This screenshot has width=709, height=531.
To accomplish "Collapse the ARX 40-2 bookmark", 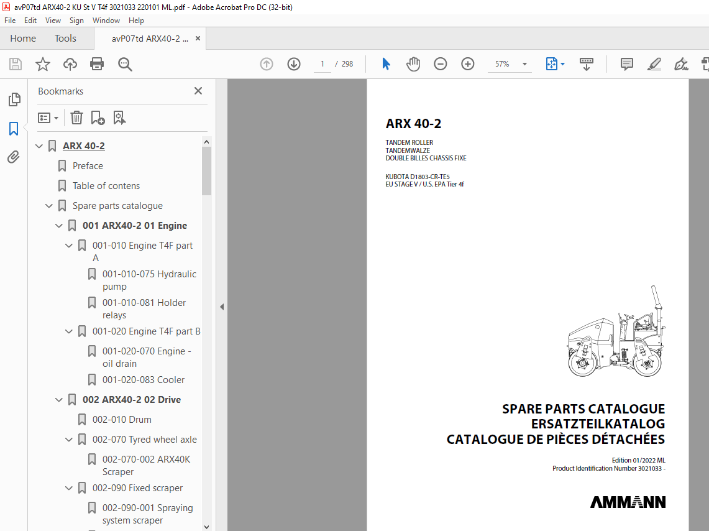I will point(39,146).
